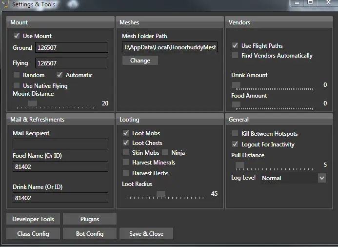Open the Plugins window
This screenshot has width=338, height=247.
coord(90,219)
